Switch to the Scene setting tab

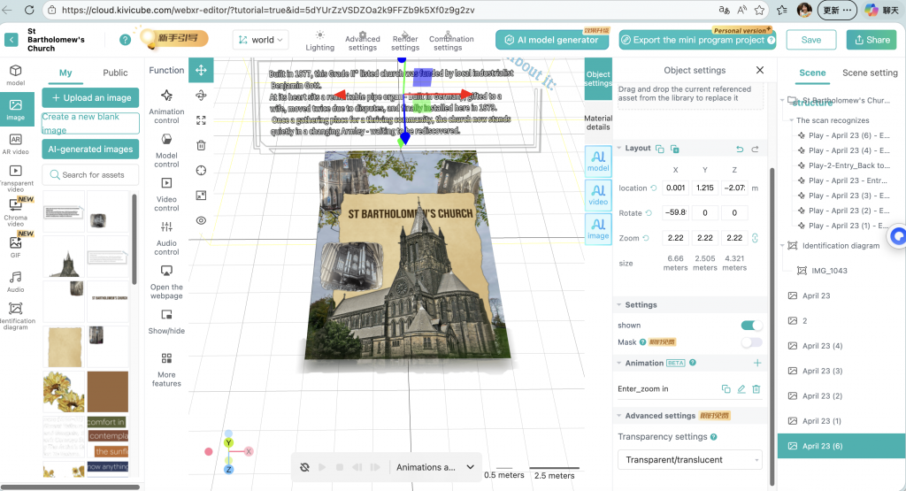(x=870, y=73)
